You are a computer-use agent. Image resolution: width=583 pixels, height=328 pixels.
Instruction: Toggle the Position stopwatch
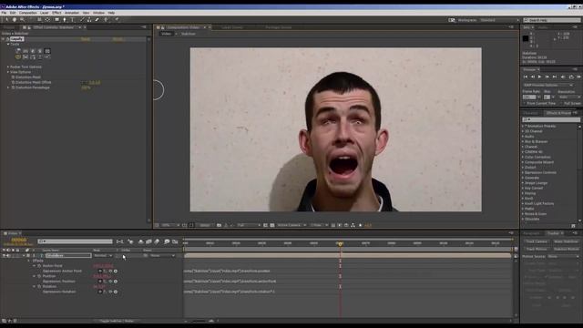coord(39,276)
